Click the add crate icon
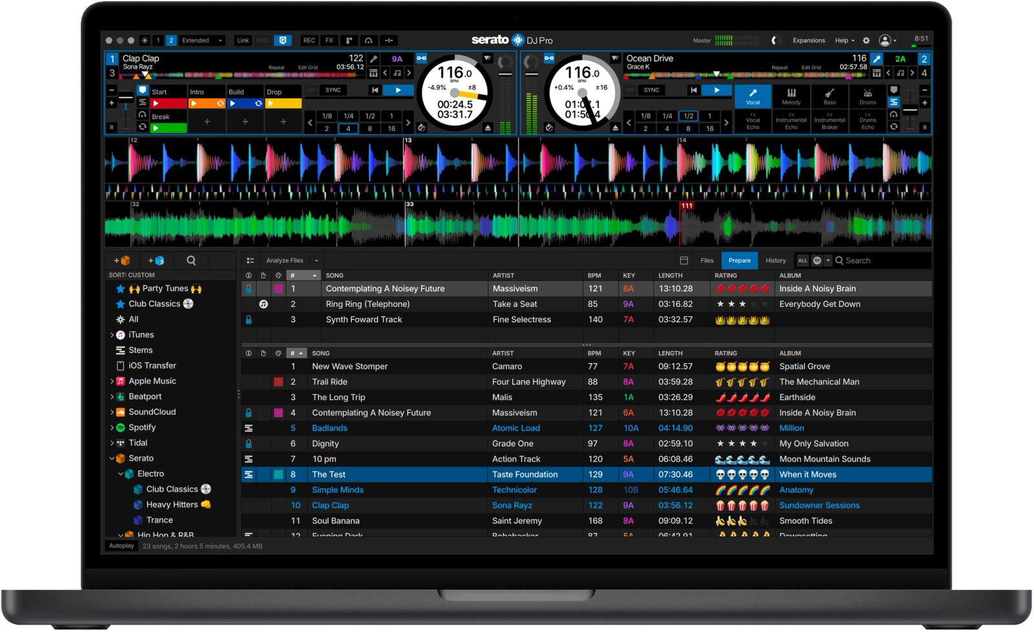 (122, 261)
